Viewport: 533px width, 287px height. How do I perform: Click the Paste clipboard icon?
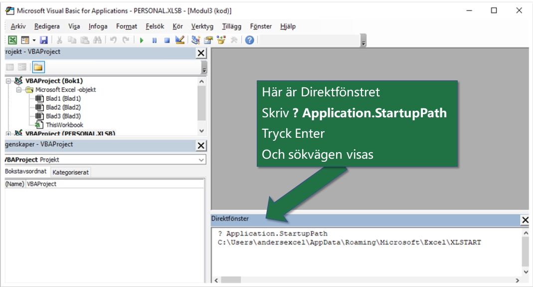pyautogui.click(x=85, y=40)
